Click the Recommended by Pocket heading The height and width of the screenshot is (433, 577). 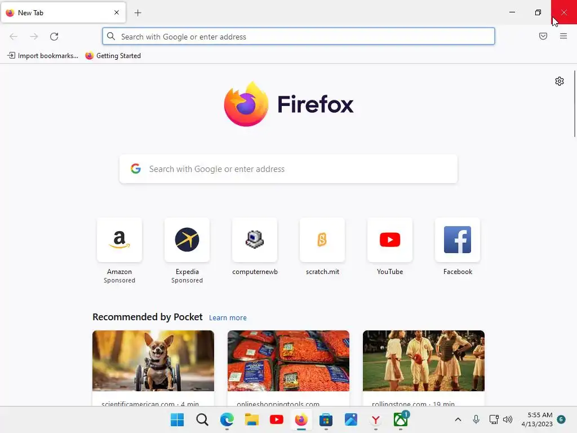click(148, 317)
